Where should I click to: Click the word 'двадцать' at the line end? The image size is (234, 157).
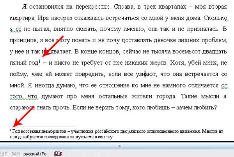[214, 52]
